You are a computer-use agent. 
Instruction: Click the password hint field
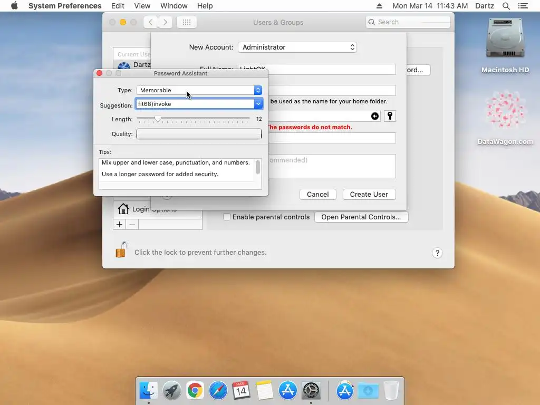point(332,166)
